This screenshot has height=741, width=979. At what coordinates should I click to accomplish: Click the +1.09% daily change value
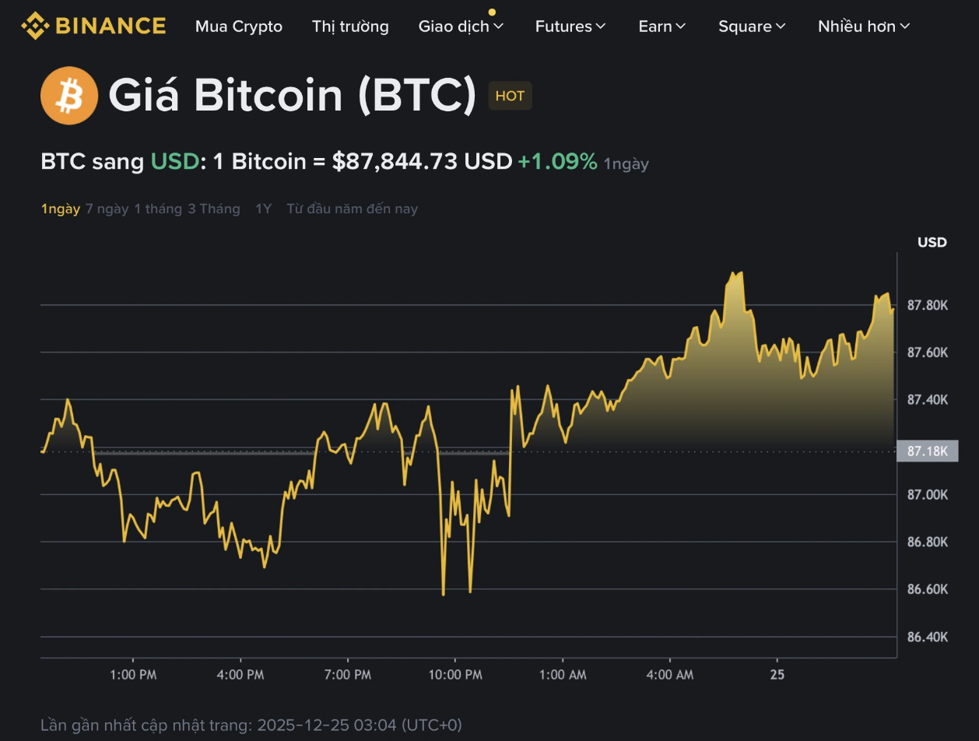(x=557, y=162)
